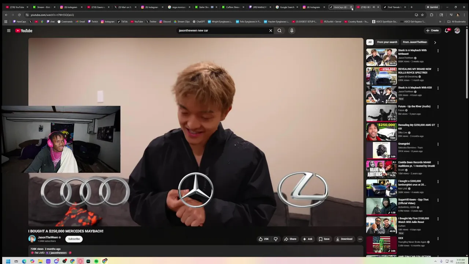The height and width of the screenshot is (264, 469).
Task: Go to YouTube home via logo
Action: pos(24,30)
